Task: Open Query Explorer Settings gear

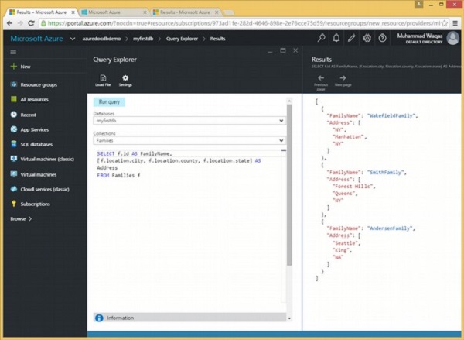Action: [x=125, y=77]
